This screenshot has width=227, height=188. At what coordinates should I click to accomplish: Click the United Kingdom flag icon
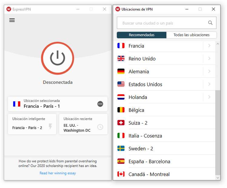click(121, 59)
